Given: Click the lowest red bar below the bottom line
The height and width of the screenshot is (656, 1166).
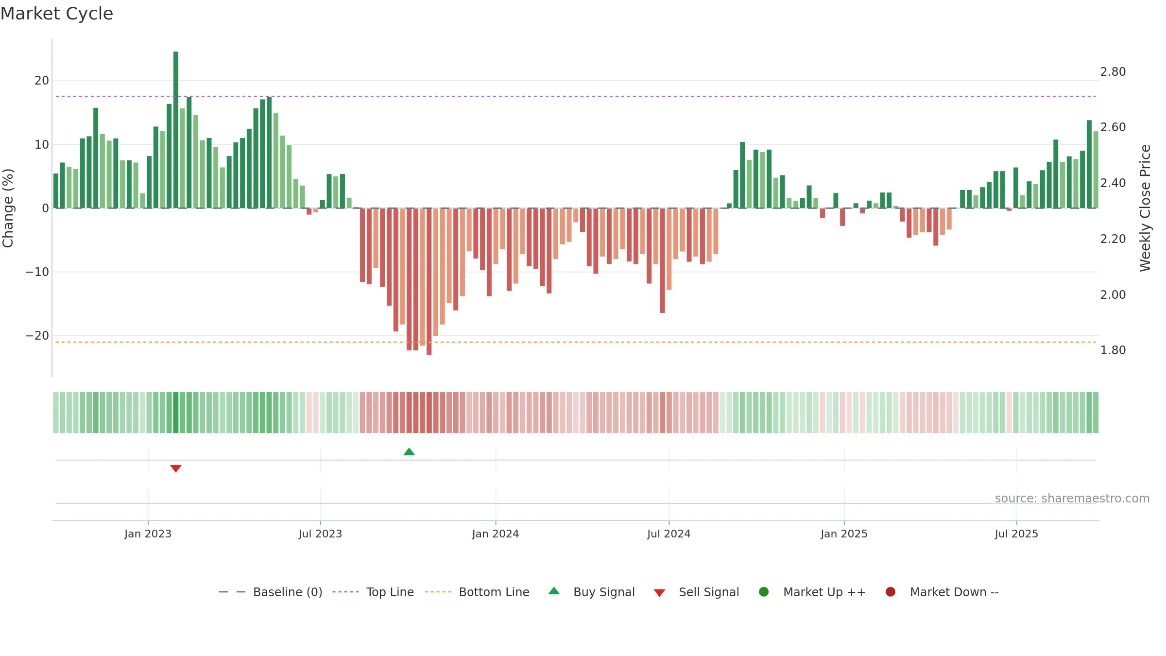Looking at the screenshot, I should tap(429, 282).
